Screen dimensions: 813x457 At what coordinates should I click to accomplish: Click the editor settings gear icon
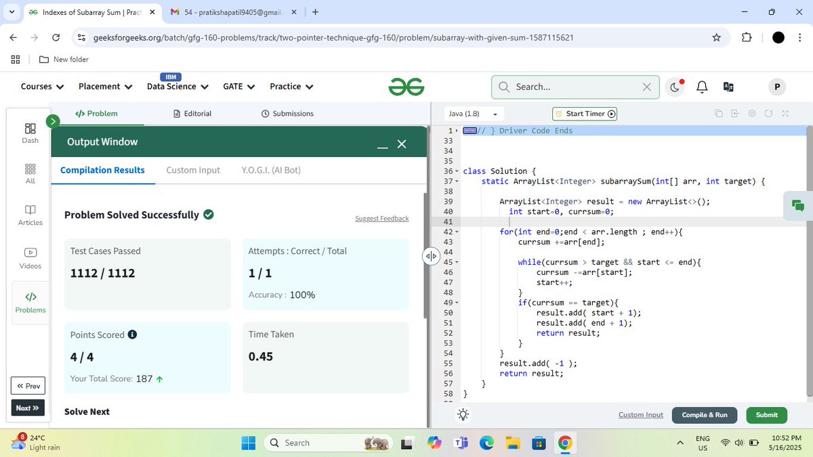pyautogui.click(x=751, y=114)
